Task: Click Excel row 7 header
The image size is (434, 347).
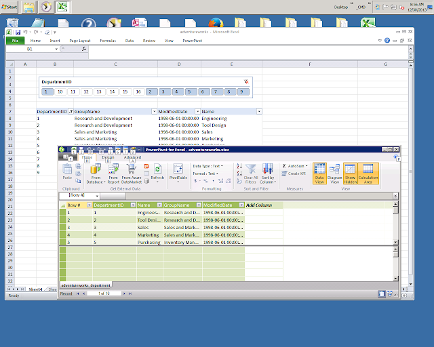Action: tap(10, 112)
